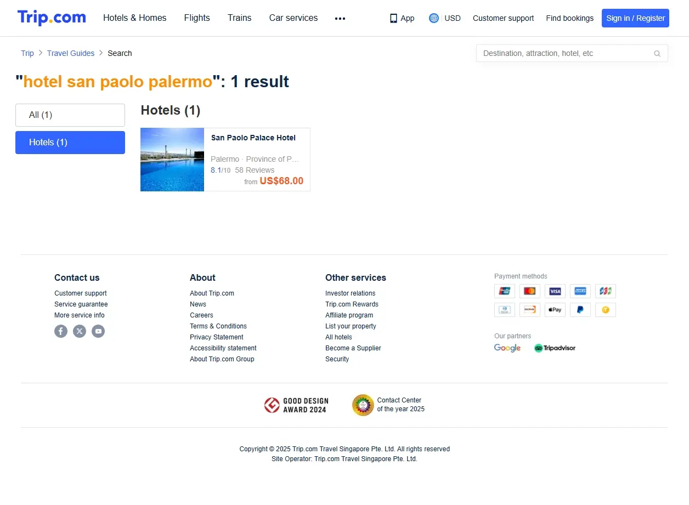
Task: Click the Visa payment icon
Action: (555, 291)
